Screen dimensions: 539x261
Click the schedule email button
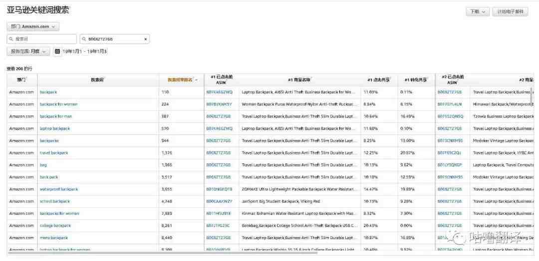510,11
